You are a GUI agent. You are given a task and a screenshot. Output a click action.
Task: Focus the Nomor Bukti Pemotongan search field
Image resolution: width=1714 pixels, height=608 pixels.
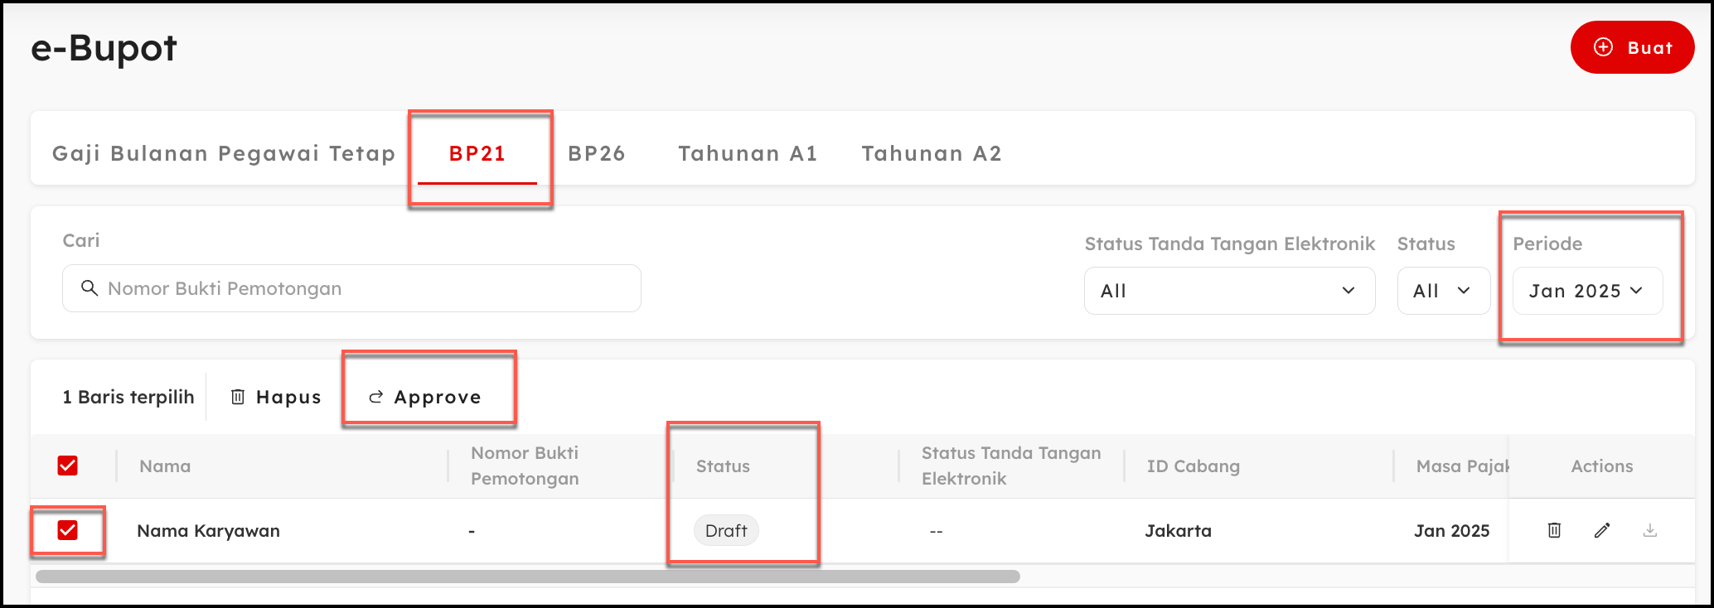tap(365, 288)
